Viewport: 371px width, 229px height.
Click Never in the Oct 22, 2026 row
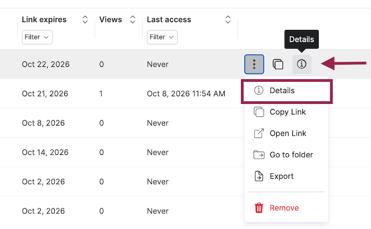pos(158,64)
